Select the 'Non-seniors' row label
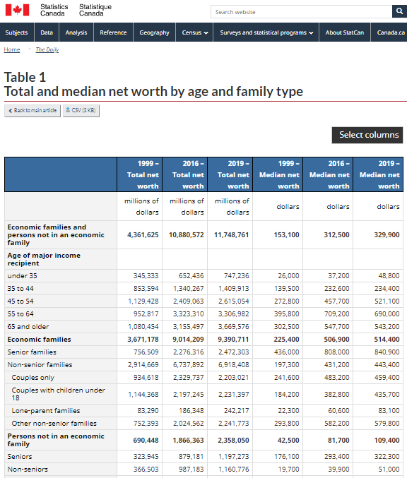Viewport: 407px width, 478px height. [28, 470]
